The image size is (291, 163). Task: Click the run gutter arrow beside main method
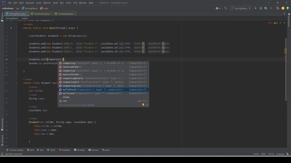tap(11, 28)
